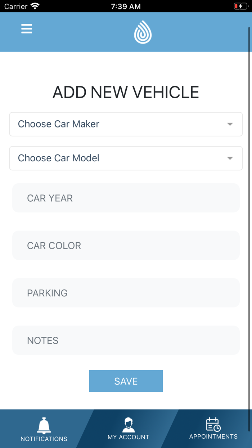Tap the water drop logo
Screen dimensions: 252x448
point(143,32)
